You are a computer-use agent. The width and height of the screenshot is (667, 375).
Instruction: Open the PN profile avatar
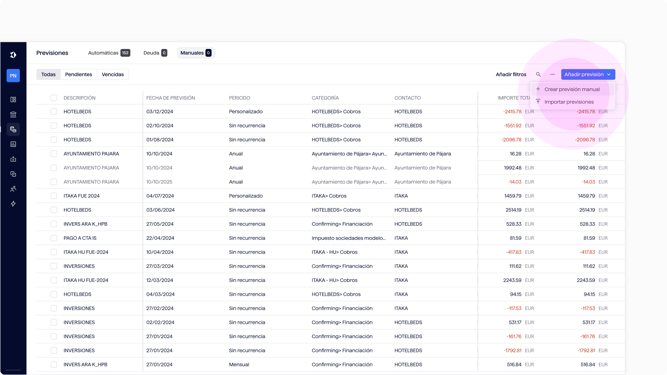[x=13, y=76]
